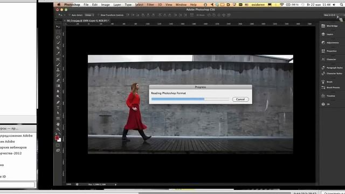Image resolution: width=345 pixels, height=194 pixels.
Task: Open the status bar info arrow menu
Action: [x=116, y=184]
